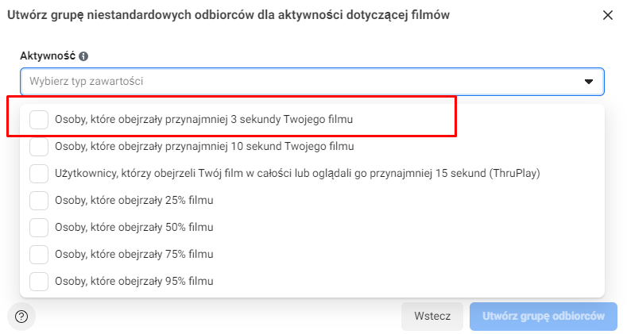627x334 pixels.
Task: Click the Utwórz grupę odbiorców button
Action: pos(544,316)
